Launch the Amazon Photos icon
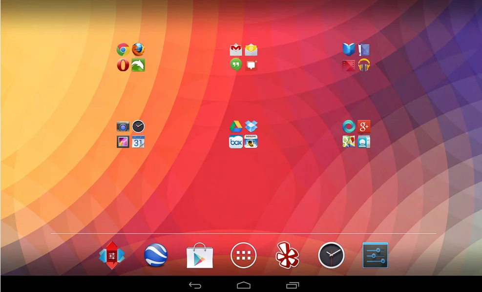The image size is (482, 292). [251, 142]
